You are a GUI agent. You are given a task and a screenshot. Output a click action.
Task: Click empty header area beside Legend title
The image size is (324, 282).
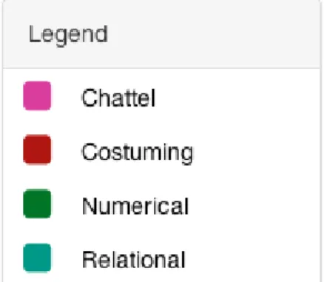pos(212,35)
